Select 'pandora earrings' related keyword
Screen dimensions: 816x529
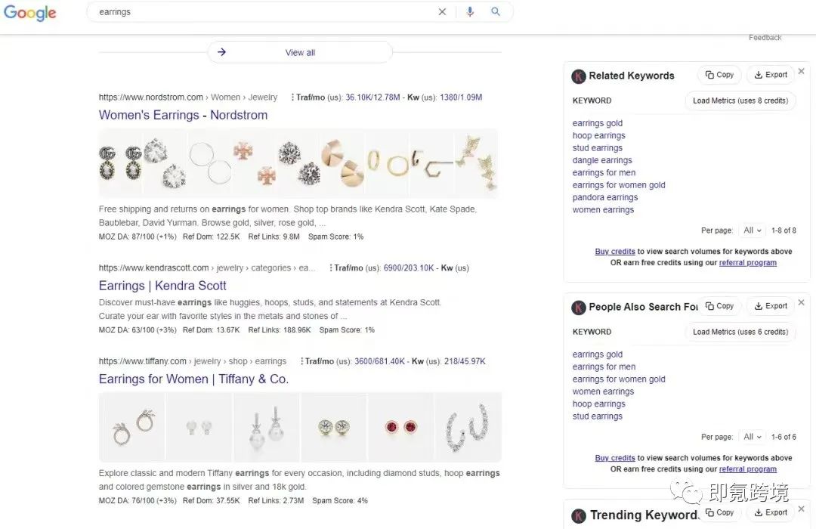click(605, 197)
